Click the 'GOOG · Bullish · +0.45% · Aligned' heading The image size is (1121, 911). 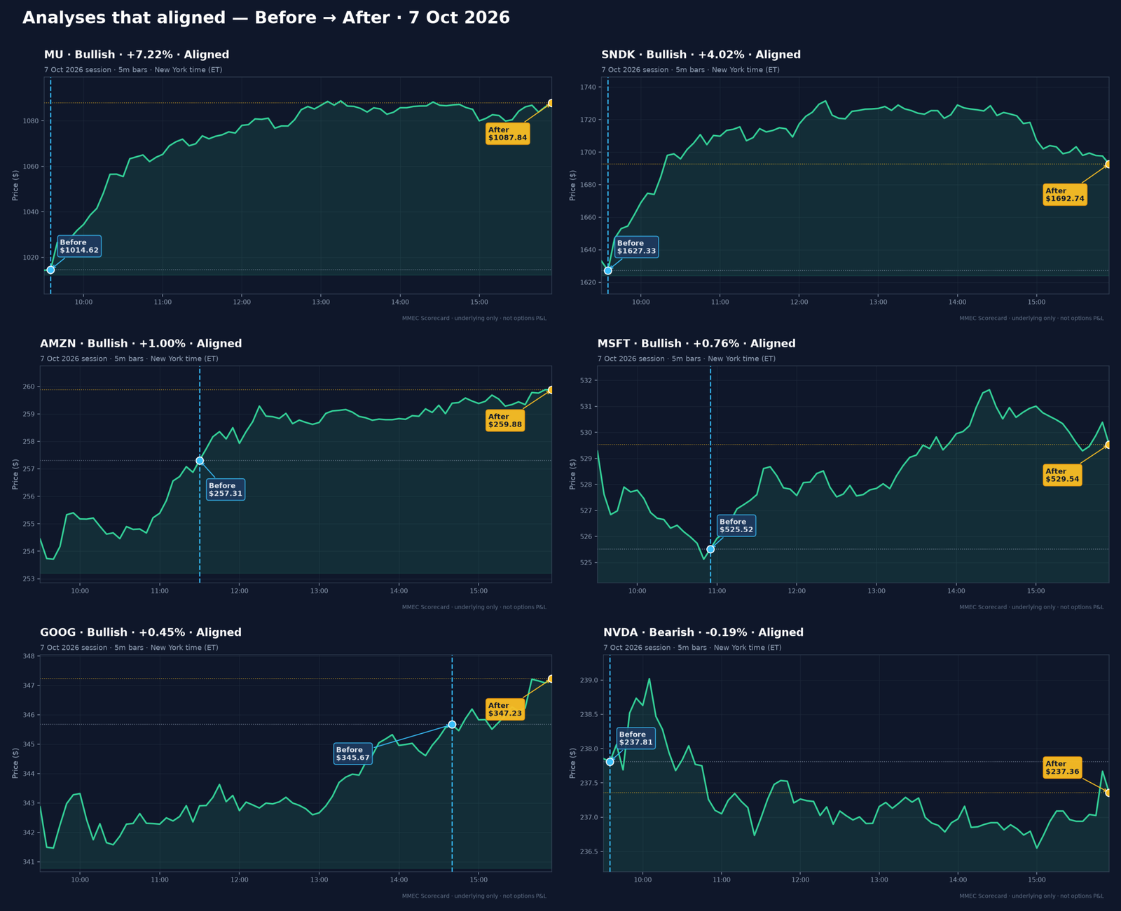(x=141, y=632)
